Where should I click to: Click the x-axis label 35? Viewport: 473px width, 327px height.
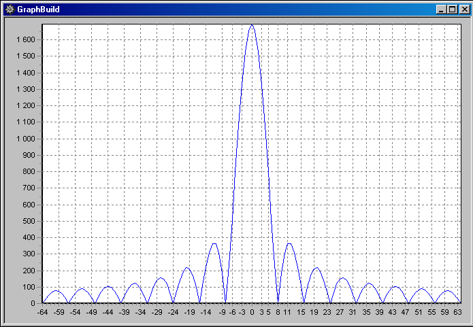coord(366,312)
